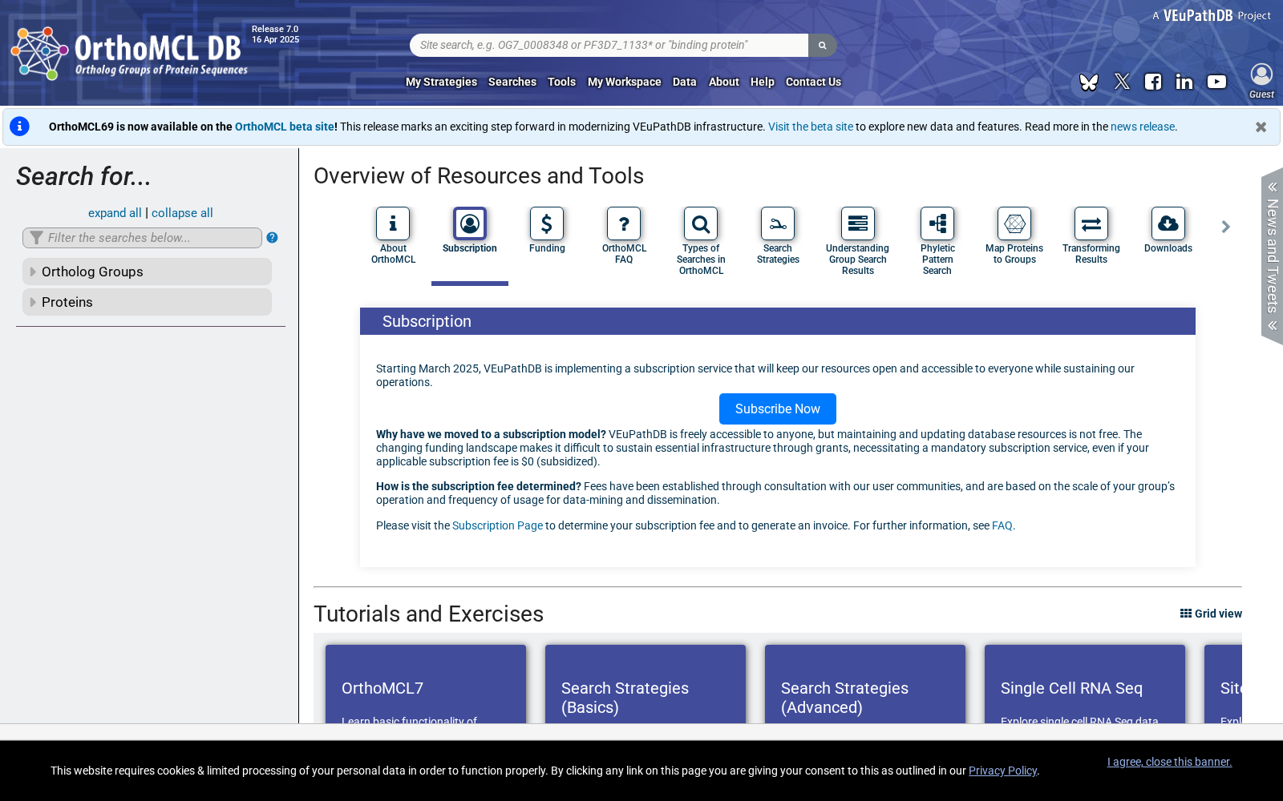This screenshot has height=801, width=1283.
Task: Open the Bluesky butterfly social icon
Action: 1089,82
